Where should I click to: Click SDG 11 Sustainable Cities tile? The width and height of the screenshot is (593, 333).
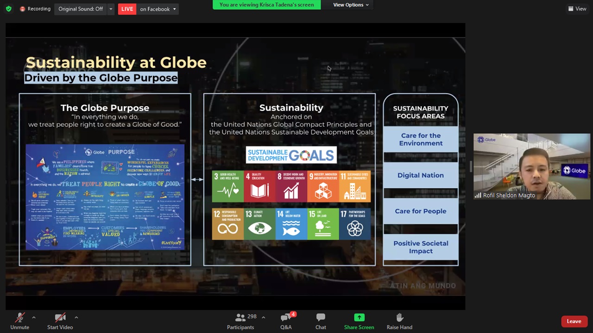[355, 186]
